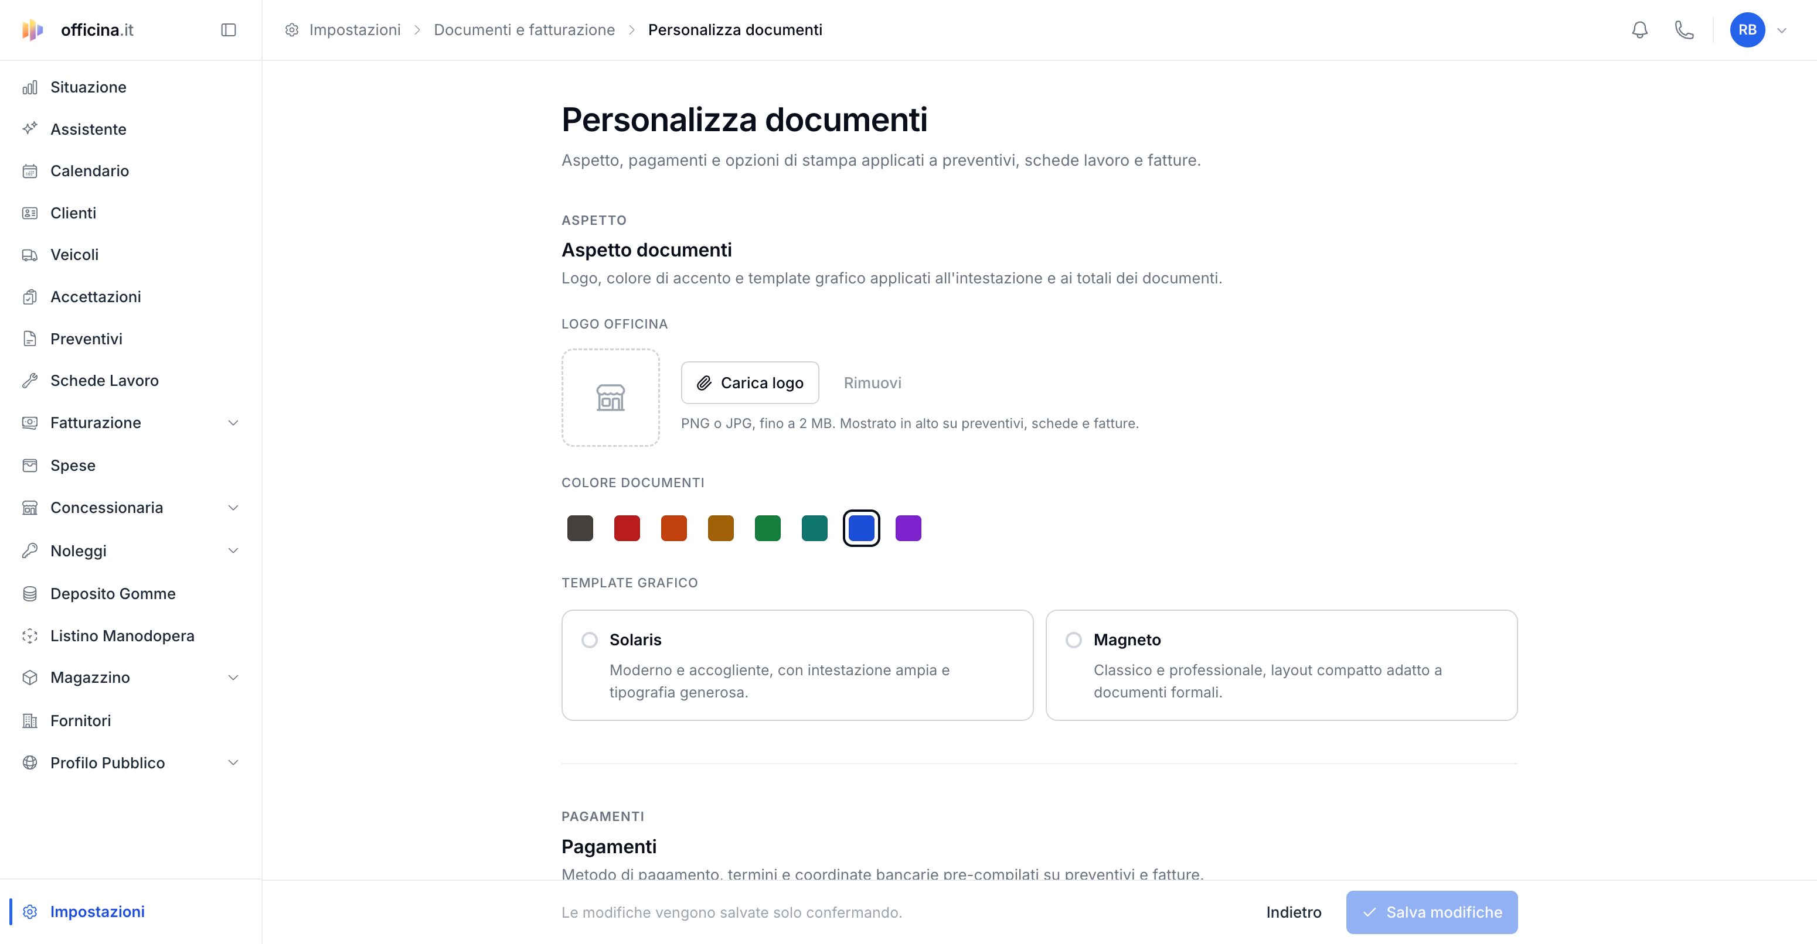Select the Magneto template radio button
The width and height of the screenshot is (1817, 944).
[1074, 639]
